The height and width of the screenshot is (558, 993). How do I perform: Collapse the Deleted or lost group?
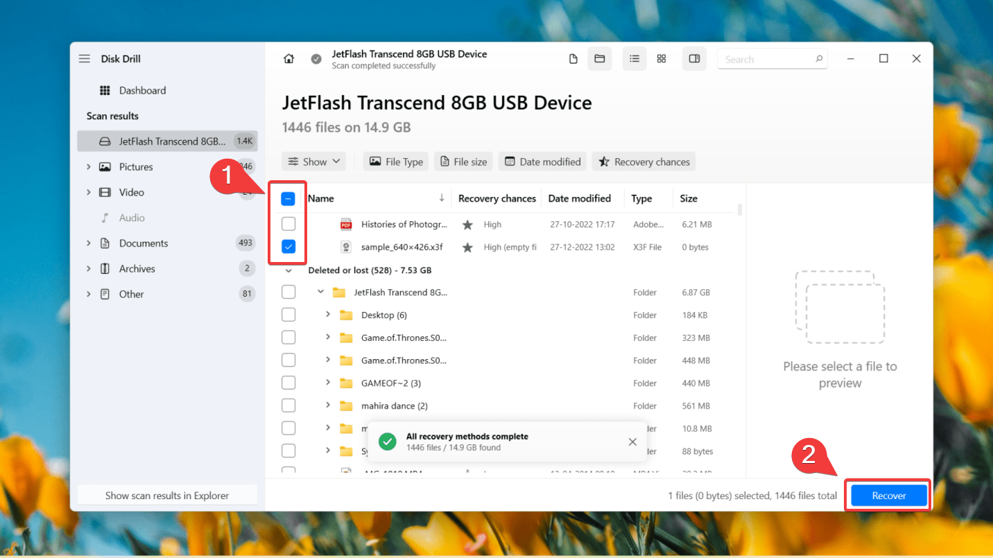pos(288,270)
